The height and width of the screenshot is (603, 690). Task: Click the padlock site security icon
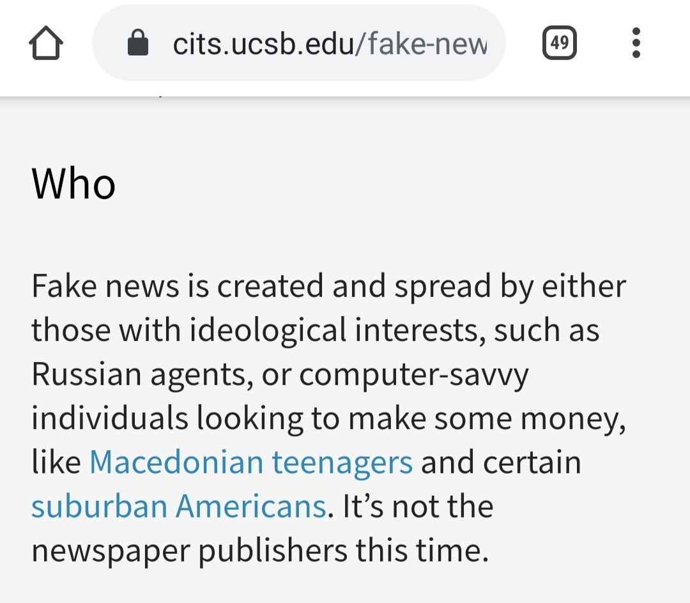pos(138,44)
